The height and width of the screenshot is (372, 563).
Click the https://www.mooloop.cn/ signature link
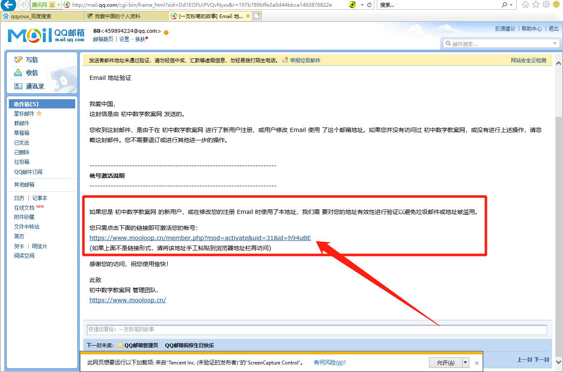point(128,300)
